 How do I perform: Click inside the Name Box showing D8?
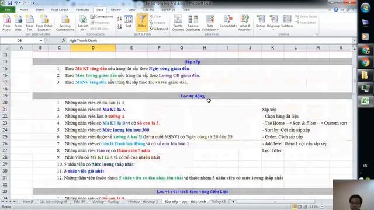click(x=19, y=41)
